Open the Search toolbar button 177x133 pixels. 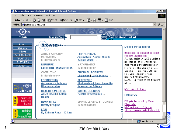pos(52,20)
